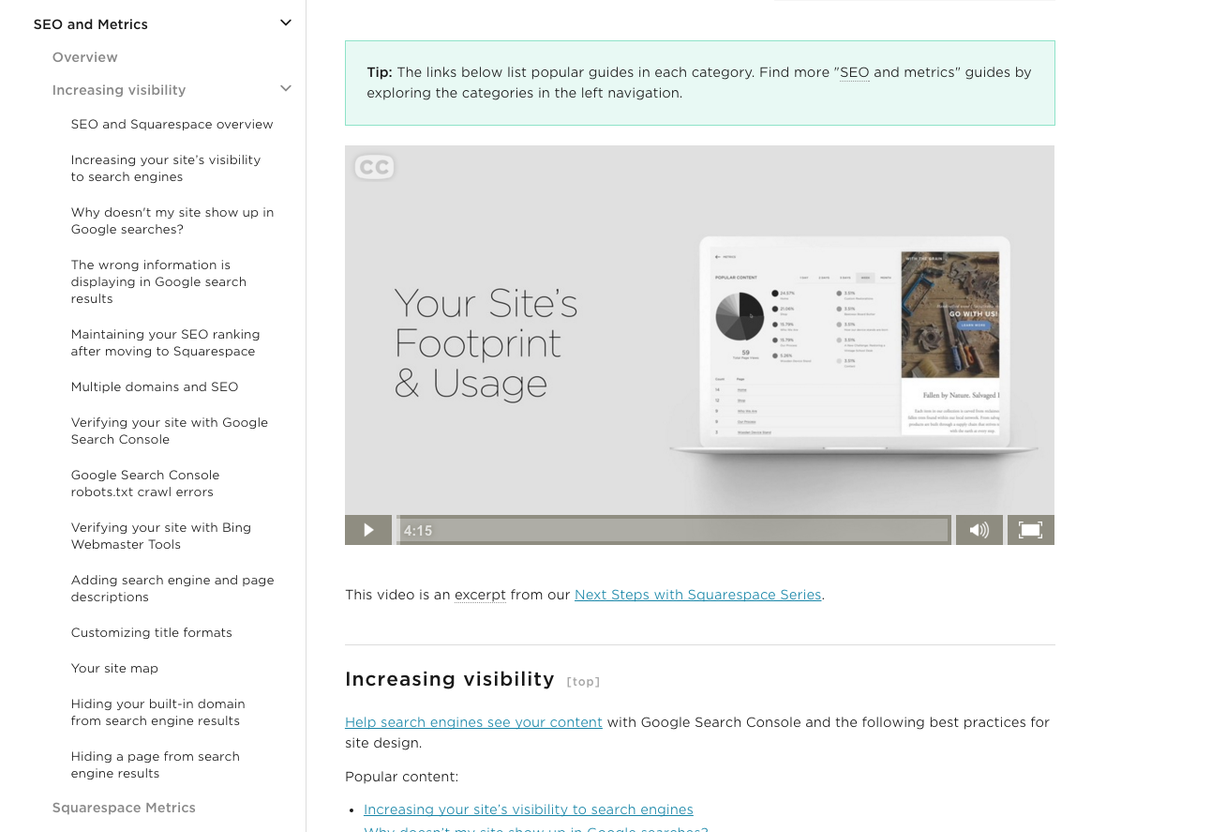This screenshot has height=832, width=1226.
Task: Select SEO and Metrics heading
Action: click(91, 24)
